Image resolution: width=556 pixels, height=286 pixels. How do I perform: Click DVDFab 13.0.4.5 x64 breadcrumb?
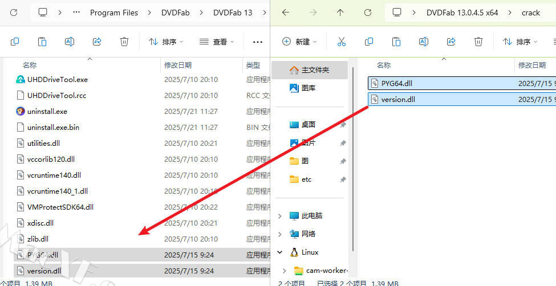coord(462,13)
